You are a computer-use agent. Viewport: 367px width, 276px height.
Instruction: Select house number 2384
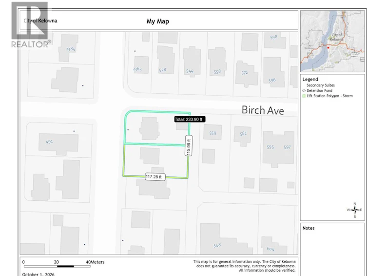71,49
